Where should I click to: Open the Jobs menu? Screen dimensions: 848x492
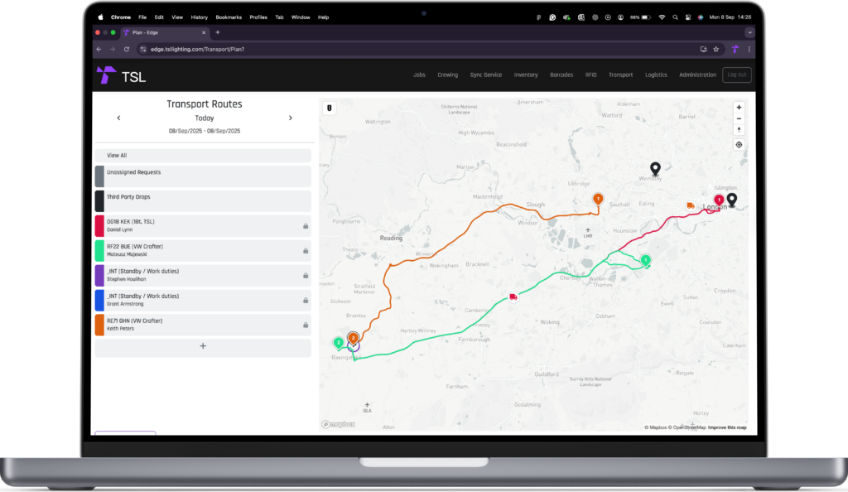419,75
